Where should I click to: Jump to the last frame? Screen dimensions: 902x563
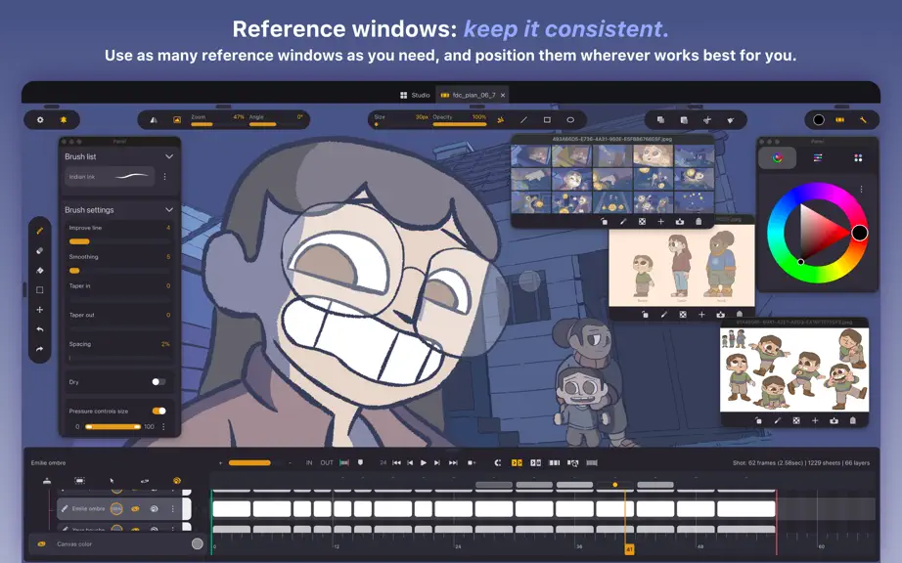[x=453, y=463]
